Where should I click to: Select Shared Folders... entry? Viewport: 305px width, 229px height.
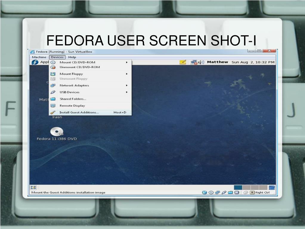pos(90,99)
